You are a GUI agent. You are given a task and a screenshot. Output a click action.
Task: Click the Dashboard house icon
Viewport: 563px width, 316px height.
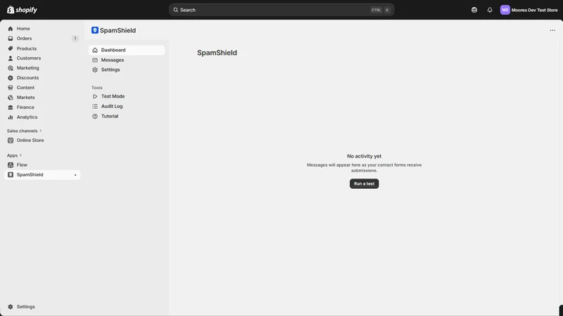(x=95, y=50)
